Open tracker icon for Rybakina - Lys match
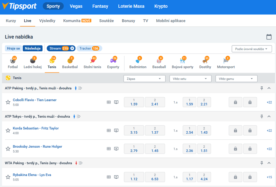The height and width of the screenshot is (187, 276). (x=109, y=177)
